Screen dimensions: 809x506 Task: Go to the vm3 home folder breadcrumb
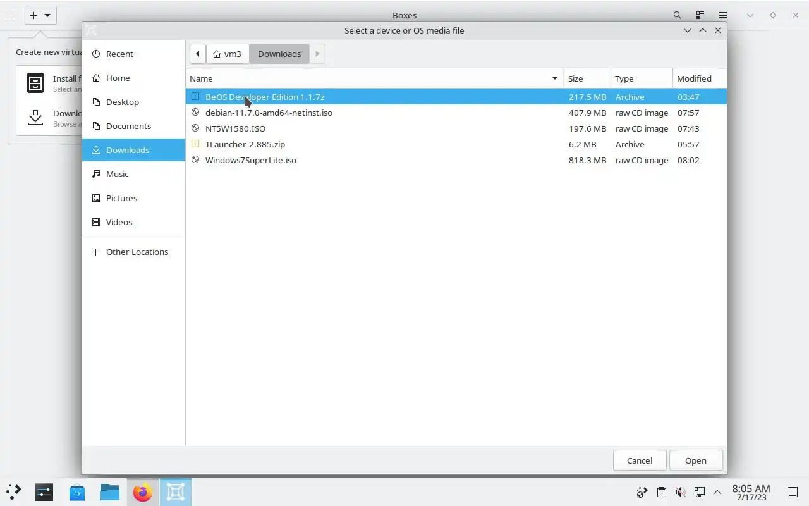228,54
